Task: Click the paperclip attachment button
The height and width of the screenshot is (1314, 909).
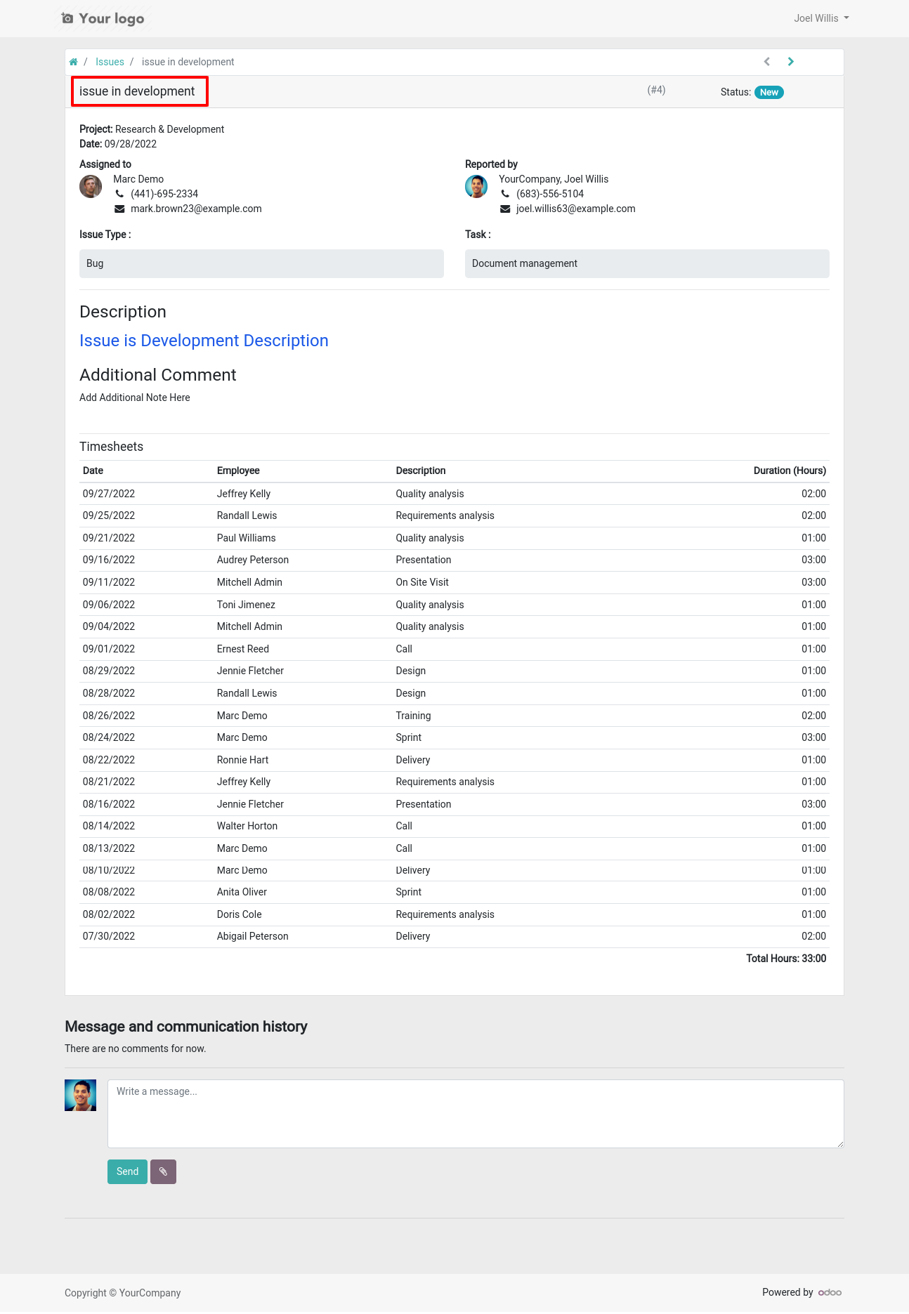Action: coord(163,1171)
